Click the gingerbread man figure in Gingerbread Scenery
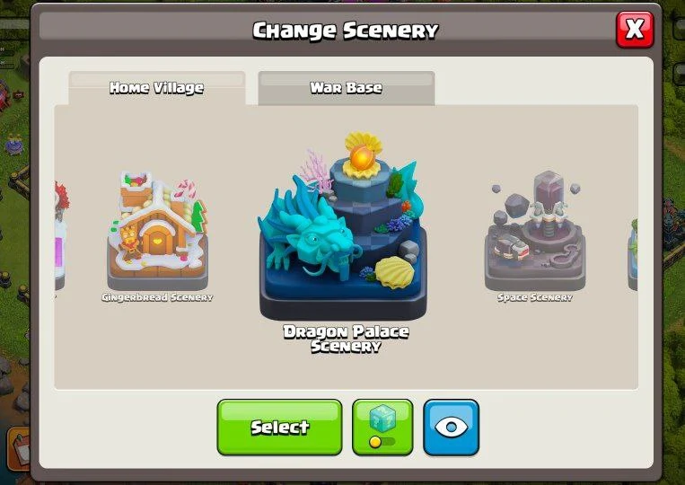 (x=129, y=244)
